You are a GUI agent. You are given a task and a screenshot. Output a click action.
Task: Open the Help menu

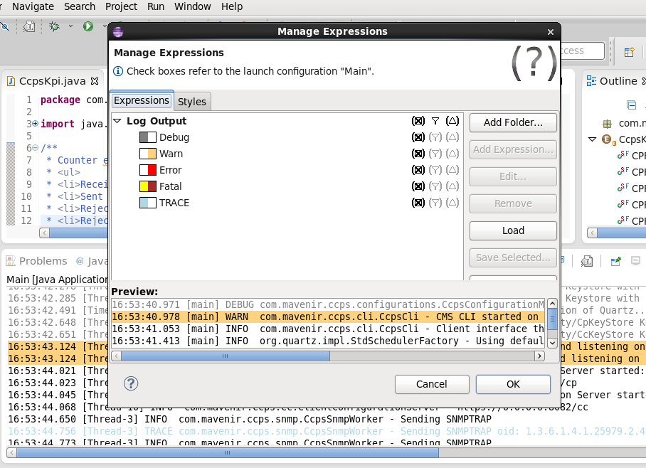click(232, 6)
